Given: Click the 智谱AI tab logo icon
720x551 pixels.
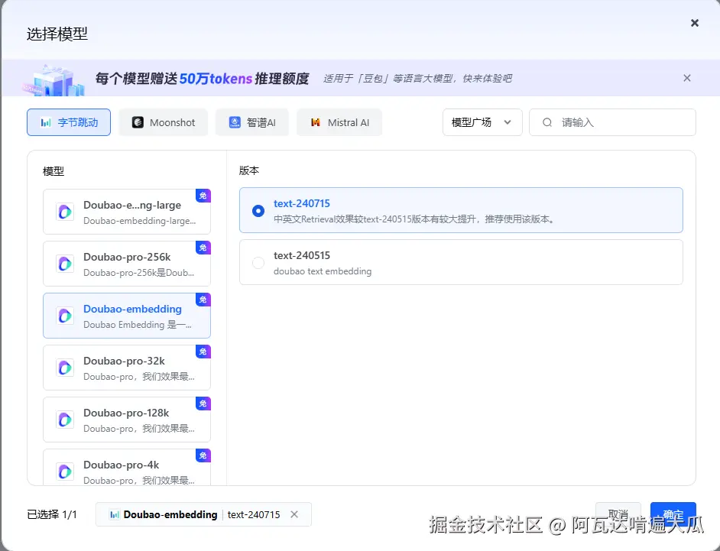Looking at the screenshot, I should (x=235, y=122).
